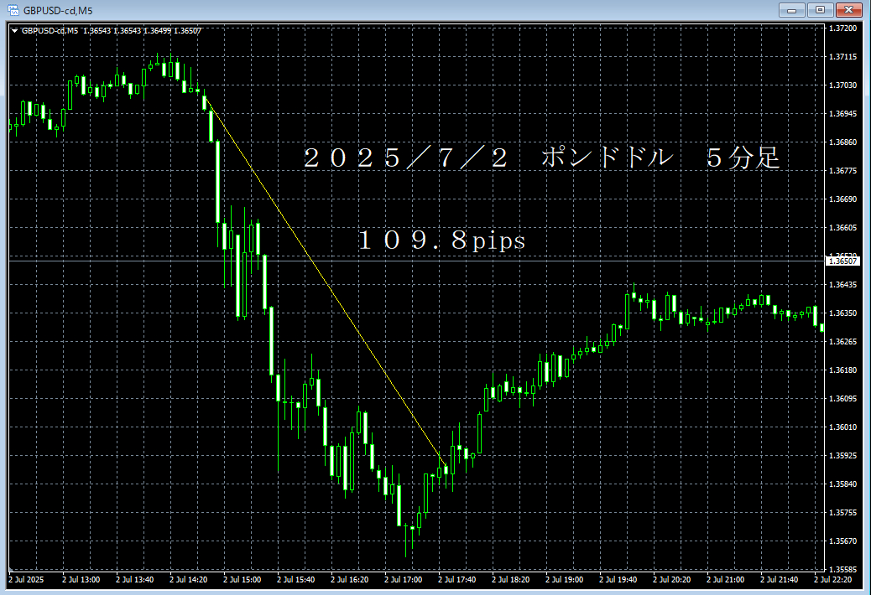
Task: Click price scale value 1.35925
Action: (842, 455)
